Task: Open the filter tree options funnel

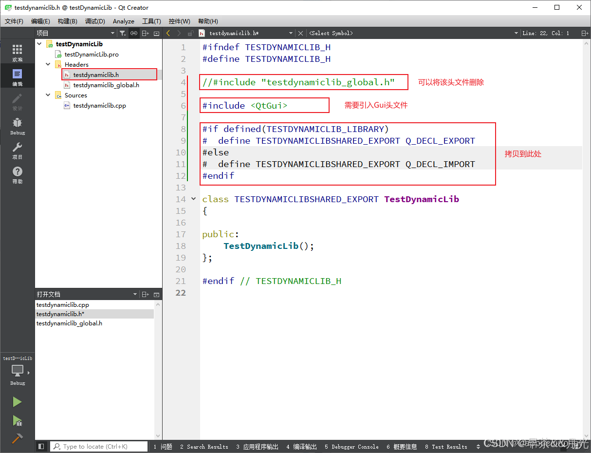Action: pos(123,33)
